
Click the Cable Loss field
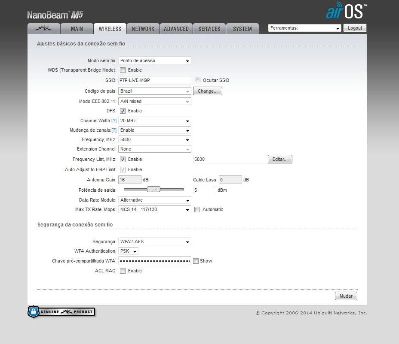click(x=230, y=180)
